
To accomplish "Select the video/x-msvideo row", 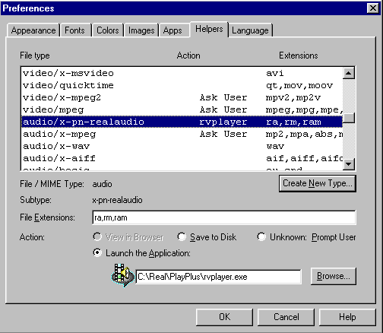I will [182, 73].
